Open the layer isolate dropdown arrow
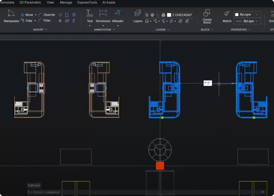The image size is (274, 196). coord(151,21)
